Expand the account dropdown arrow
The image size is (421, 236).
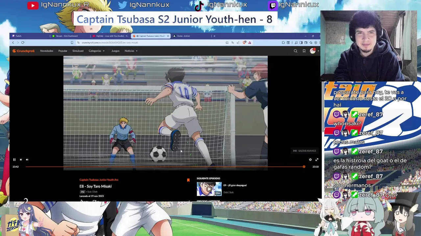click(x=318, y=51)
